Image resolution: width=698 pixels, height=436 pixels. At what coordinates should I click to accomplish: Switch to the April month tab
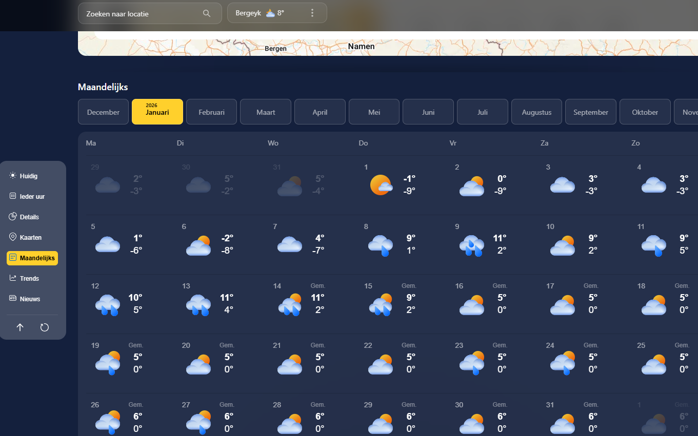[320, 112]
